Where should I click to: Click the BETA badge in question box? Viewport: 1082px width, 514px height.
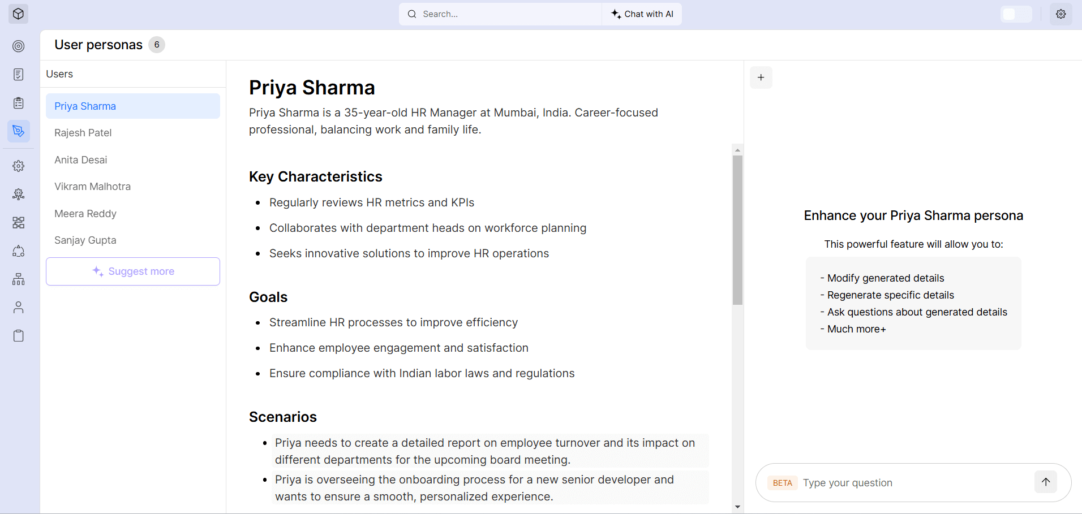783,483
